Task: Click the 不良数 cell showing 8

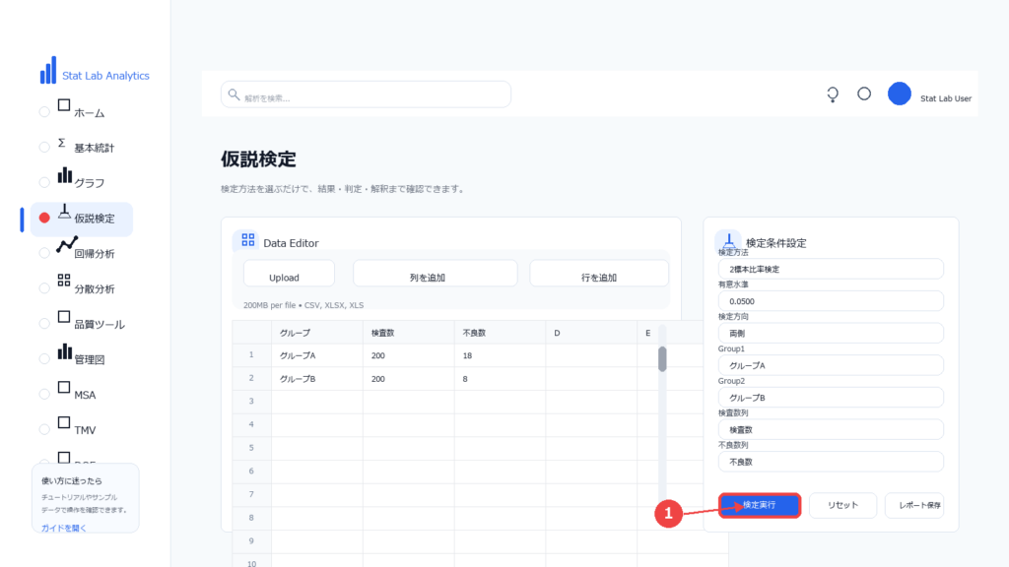Action: coord(500,379)
